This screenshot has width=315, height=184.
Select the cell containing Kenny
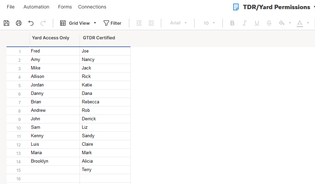pyautogui.click(x=55, y=136)
